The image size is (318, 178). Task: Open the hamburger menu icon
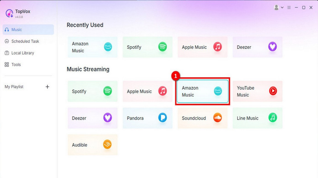289,7
